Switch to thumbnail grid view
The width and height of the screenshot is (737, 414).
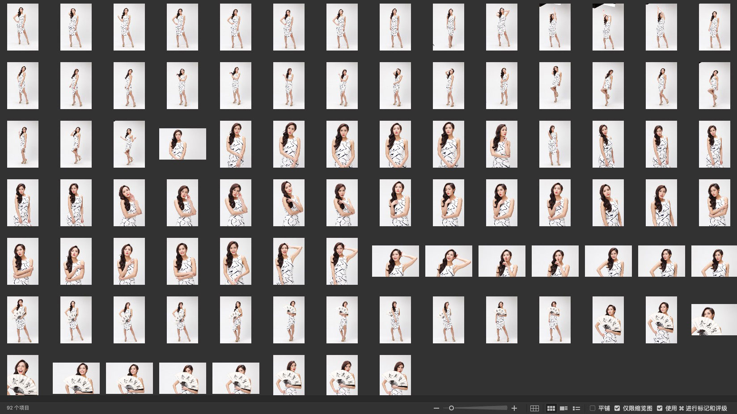point(551,408)
